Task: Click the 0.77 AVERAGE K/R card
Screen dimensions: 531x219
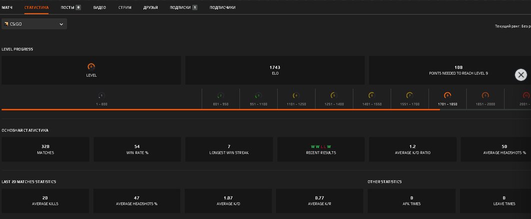Action: pos(319,201)
